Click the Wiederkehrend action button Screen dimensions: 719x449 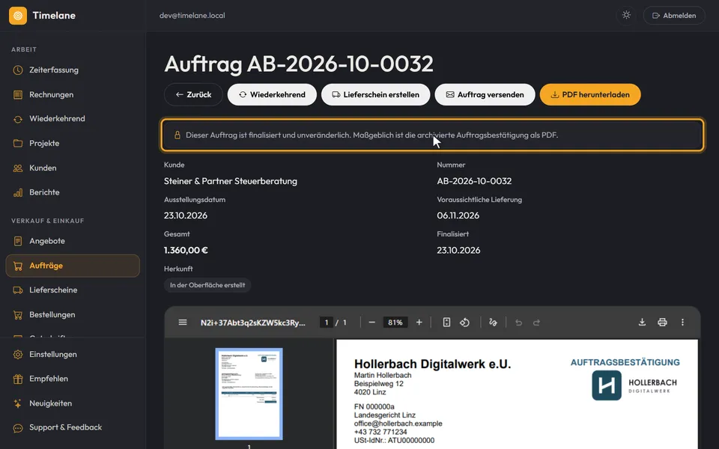pyautogui.click(x=272, y=94)
